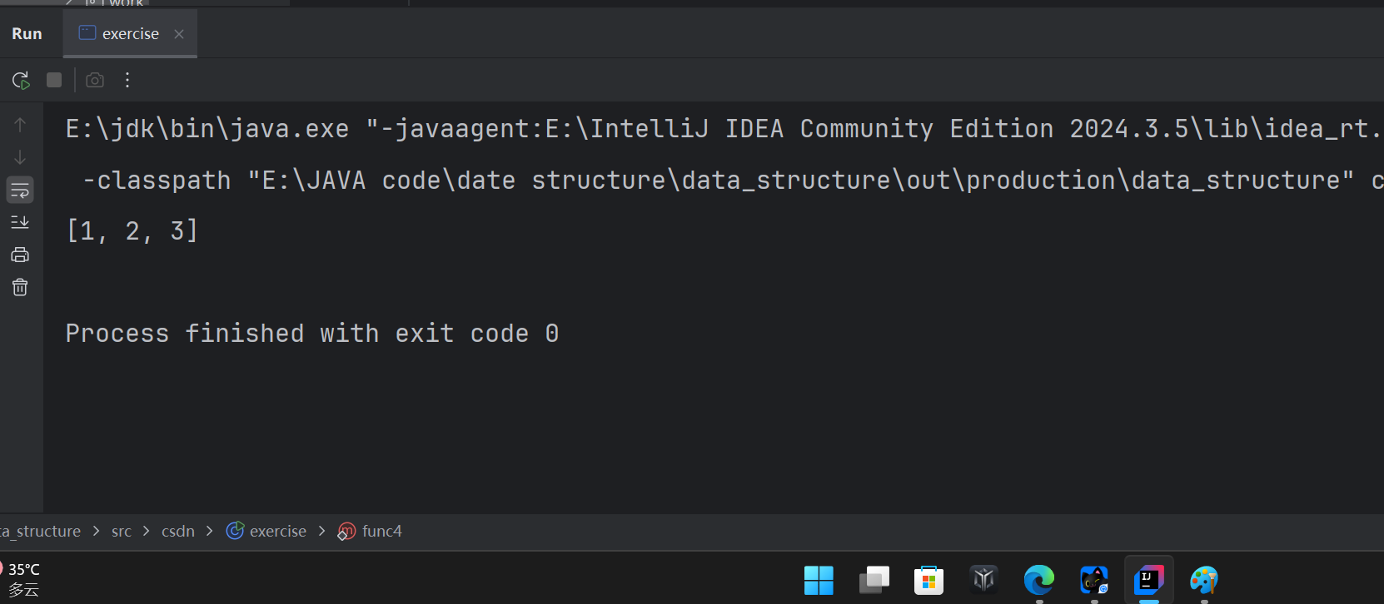This screenshot has height=604, width=1384.
Task: Click the -classpath command line text
Action: tap(733, 181)
